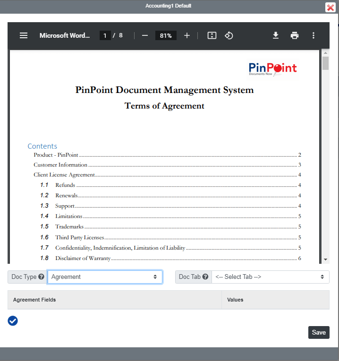
Task: Click the PinPoint Document Management System title
Action: [164, 90]
